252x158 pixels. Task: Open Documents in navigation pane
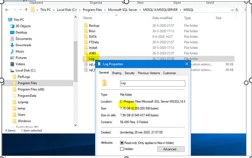click(x=24, y=39)
